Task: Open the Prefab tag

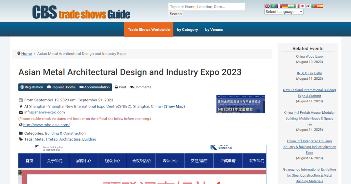Action: [x=52, y=139]
